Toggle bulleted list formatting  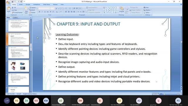point(66,9)
